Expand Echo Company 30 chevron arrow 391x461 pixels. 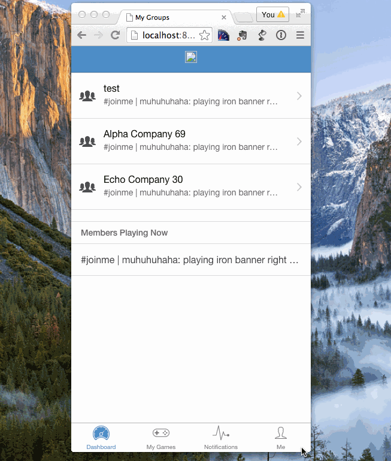(x=299, y=187)
